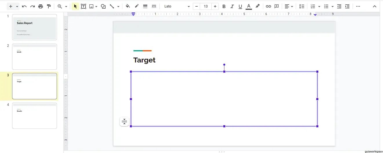Select the shape tool
Image resolution: width=383 pixels, height=153 pixels.
click(103, 6)
